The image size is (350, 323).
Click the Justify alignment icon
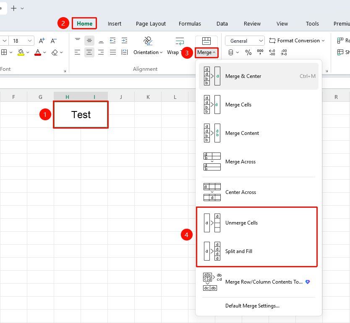(x=113, y=52)
